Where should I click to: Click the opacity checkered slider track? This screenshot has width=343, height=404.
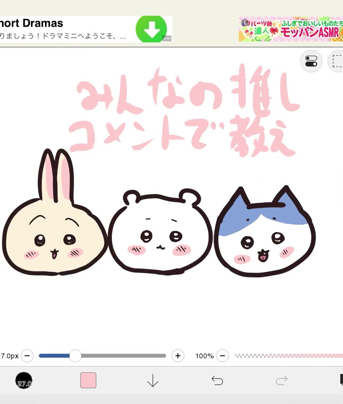[289, 356]
